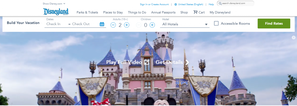
Task: Increase the number of children
Action: [x=152, y=25]
